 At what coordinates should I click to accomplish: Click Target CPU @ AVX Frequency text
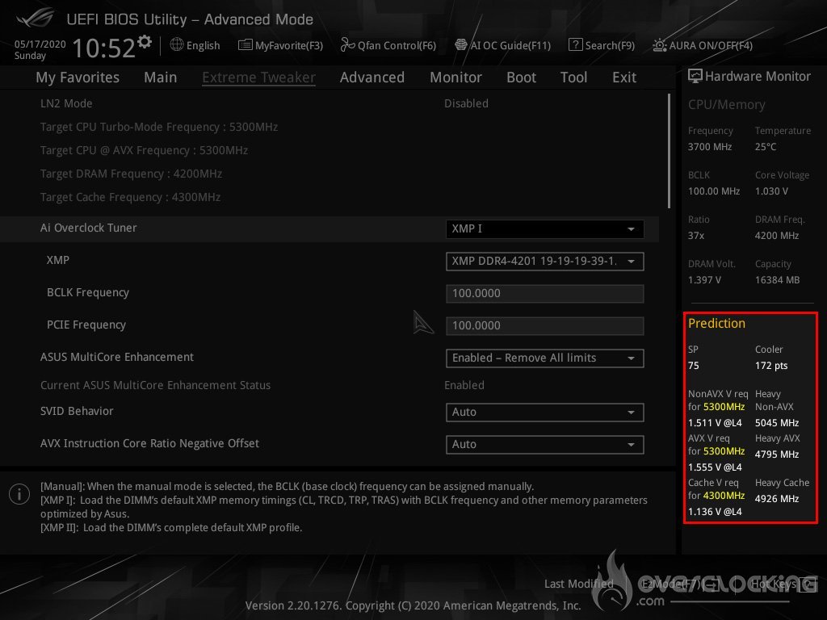pyautogui.click(x=144, y=150)
